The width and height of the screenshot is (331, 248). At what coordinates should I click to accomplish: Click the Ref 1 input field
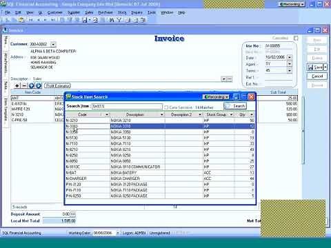[279, 77]
